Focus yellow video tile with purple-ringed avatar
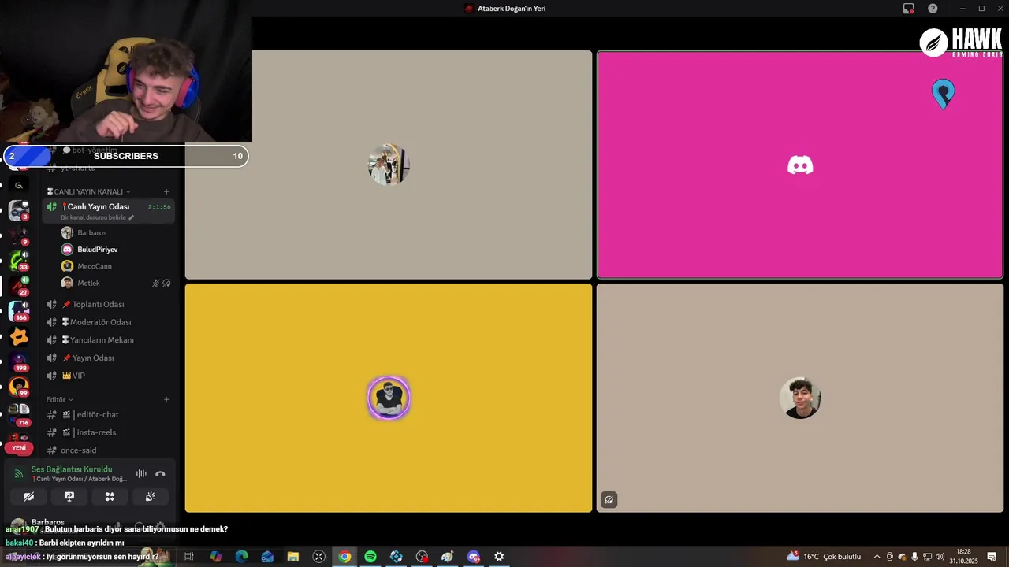The width and height of the screenshot is (1009, 567). click(389, 398)
